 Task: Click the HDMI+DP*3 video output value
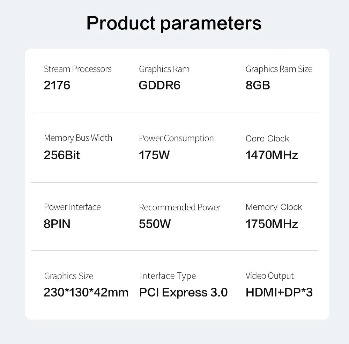[x=279, y=292]
